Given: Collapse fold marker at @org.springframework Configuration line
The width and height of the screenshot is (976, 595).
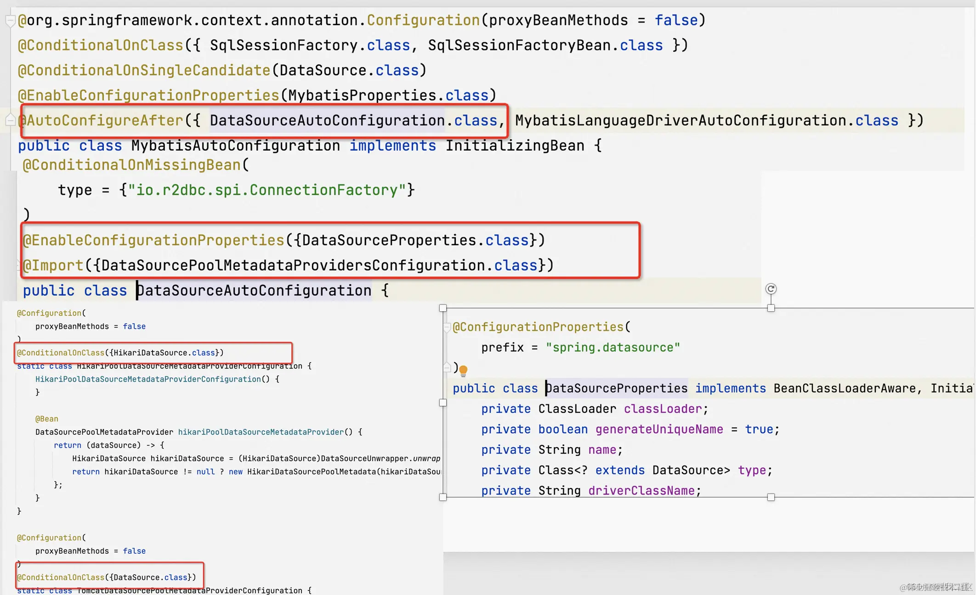Looking at the screenshot, I should tap(10, 21).
